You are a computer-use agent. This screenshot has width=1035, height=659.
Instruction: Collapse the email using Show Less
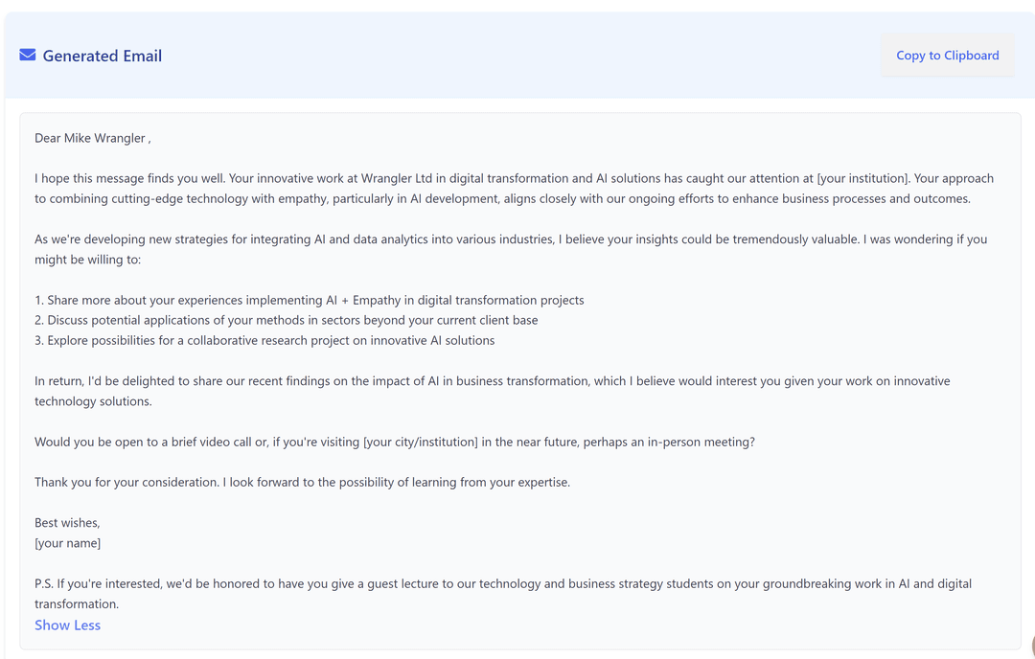[67, 625]
